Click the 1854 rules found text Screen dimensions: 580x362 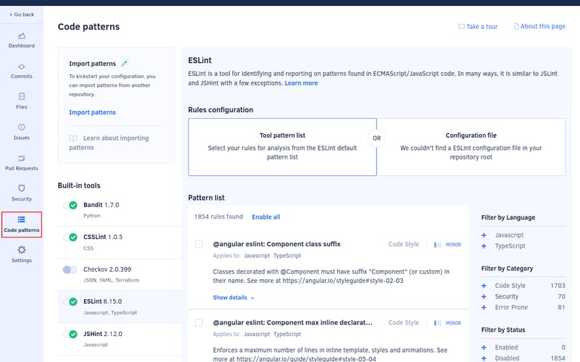(218, 216)
